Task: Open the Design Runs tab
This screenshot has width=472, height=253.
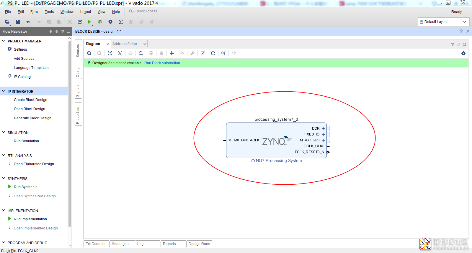Action: (x=199, y=244)
